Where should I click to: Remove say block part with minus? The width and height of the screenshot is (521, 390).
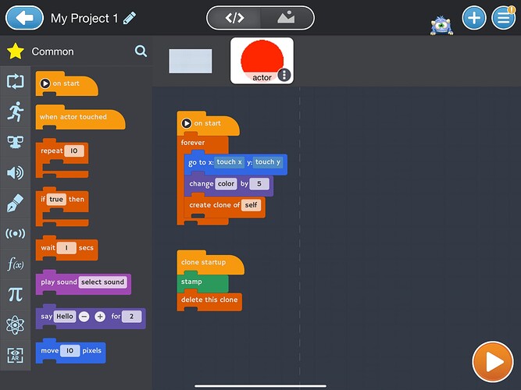pos(84,317)
